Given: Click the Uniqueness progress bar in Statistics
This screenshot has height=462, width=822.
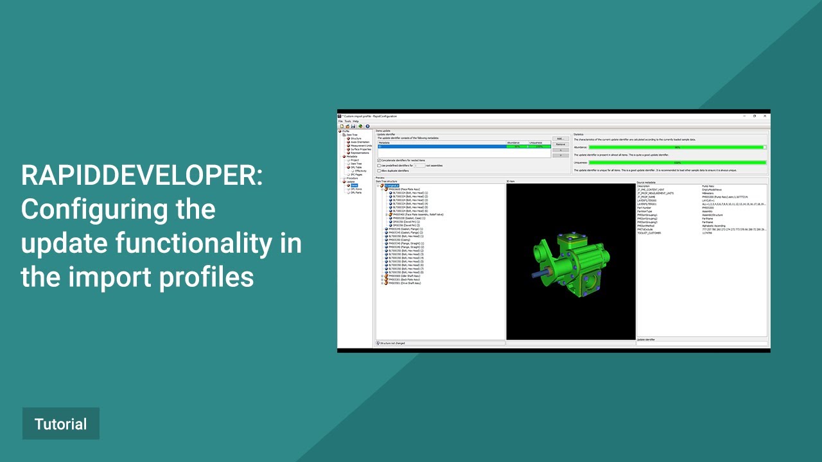Looking at the screenshot, I should tap(678, 162).
